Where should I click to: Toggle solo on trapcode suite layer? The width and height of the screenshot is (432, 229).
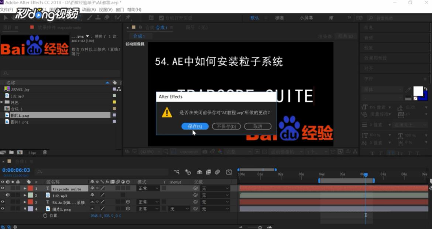tap(13, 188)
